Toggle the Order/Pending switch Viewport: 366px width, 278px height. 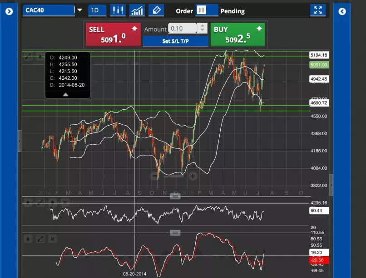click(x=207, y=10)
